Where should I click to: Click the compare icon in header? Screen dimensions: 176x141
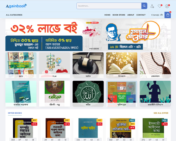[167, 6]
